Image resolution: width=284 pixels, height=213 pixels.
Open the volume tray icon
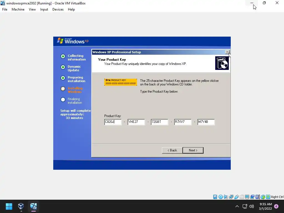[251, 206]
